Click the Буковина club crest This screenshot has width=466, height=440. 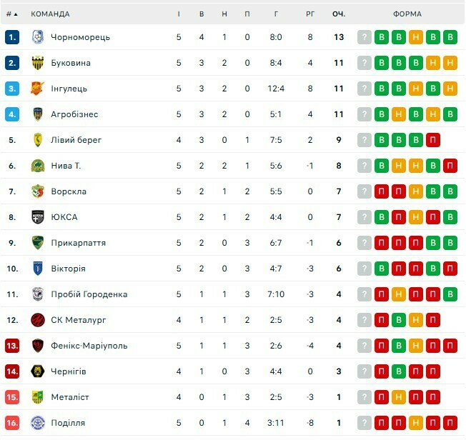[38, 63]
